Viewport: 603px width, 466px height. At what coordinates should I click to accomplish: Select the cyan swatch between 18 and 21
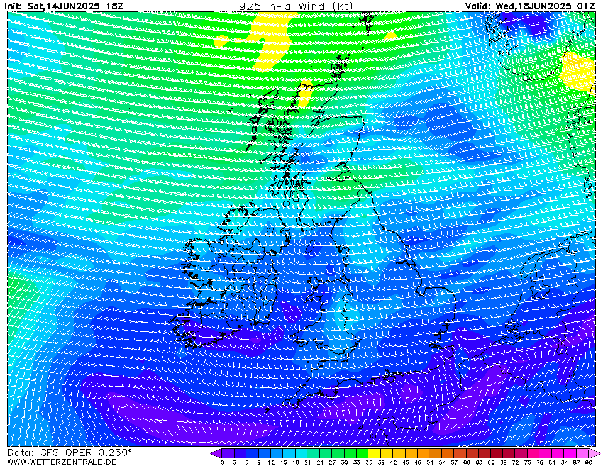302,453
